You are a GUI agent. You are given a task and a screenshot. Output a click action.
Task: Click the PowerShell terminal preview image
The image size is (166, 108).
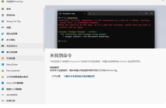[x=105, y=27]
